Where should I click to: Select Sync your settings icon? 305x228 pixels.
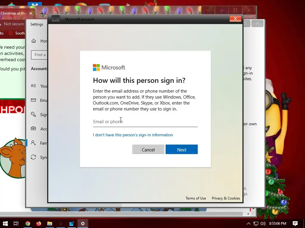[x=33, y=157]
